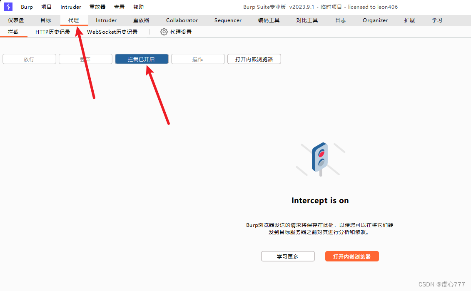
Task: Click the 放行 (Forward) button
Action: coord(29,59)
